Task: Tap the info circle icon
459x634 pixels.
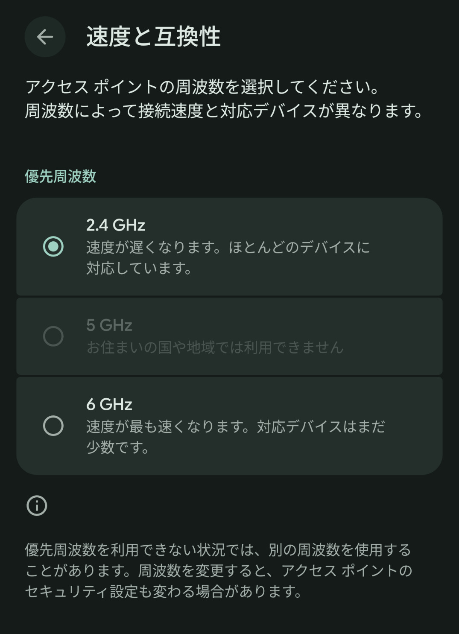Action: click(37, 506)
